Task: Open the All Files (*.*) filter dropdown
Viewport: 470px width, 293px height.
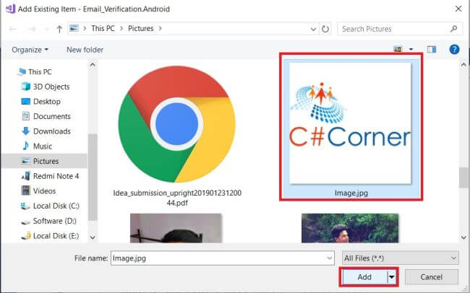Action: point(400,258)
